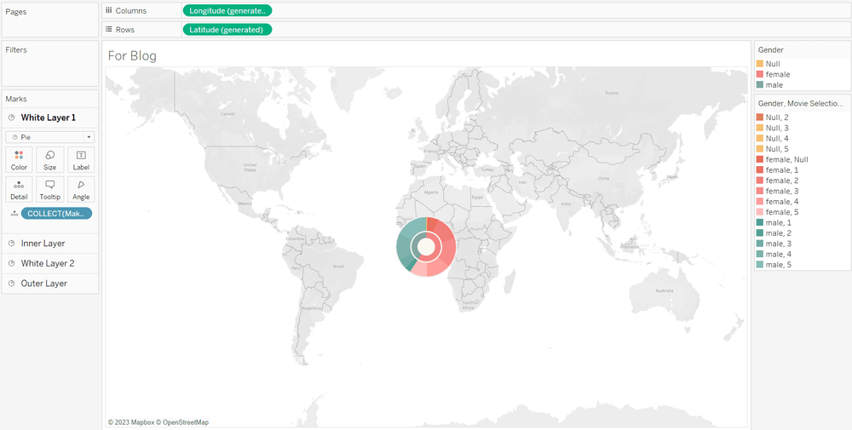Select the Latitude (generated) pill in Rows
This screenshot has height=430, width=852.
(227, 30)
